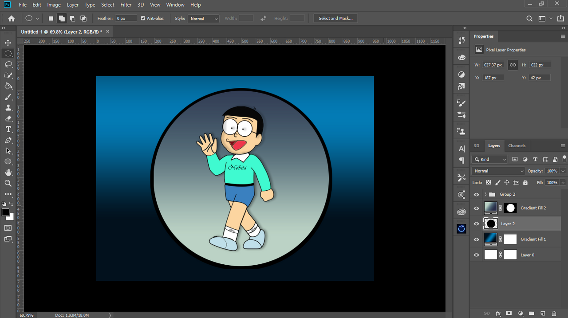Image resolution: width=568 pixels, height=318 pixels.
Task: Select the Move tool
Action: (x=8, y=43)
